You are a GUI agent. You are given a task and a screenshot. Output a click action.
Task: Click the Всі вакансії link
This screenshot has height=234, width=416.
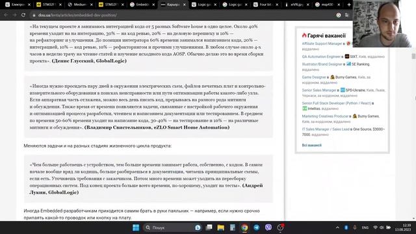[312, 145]
